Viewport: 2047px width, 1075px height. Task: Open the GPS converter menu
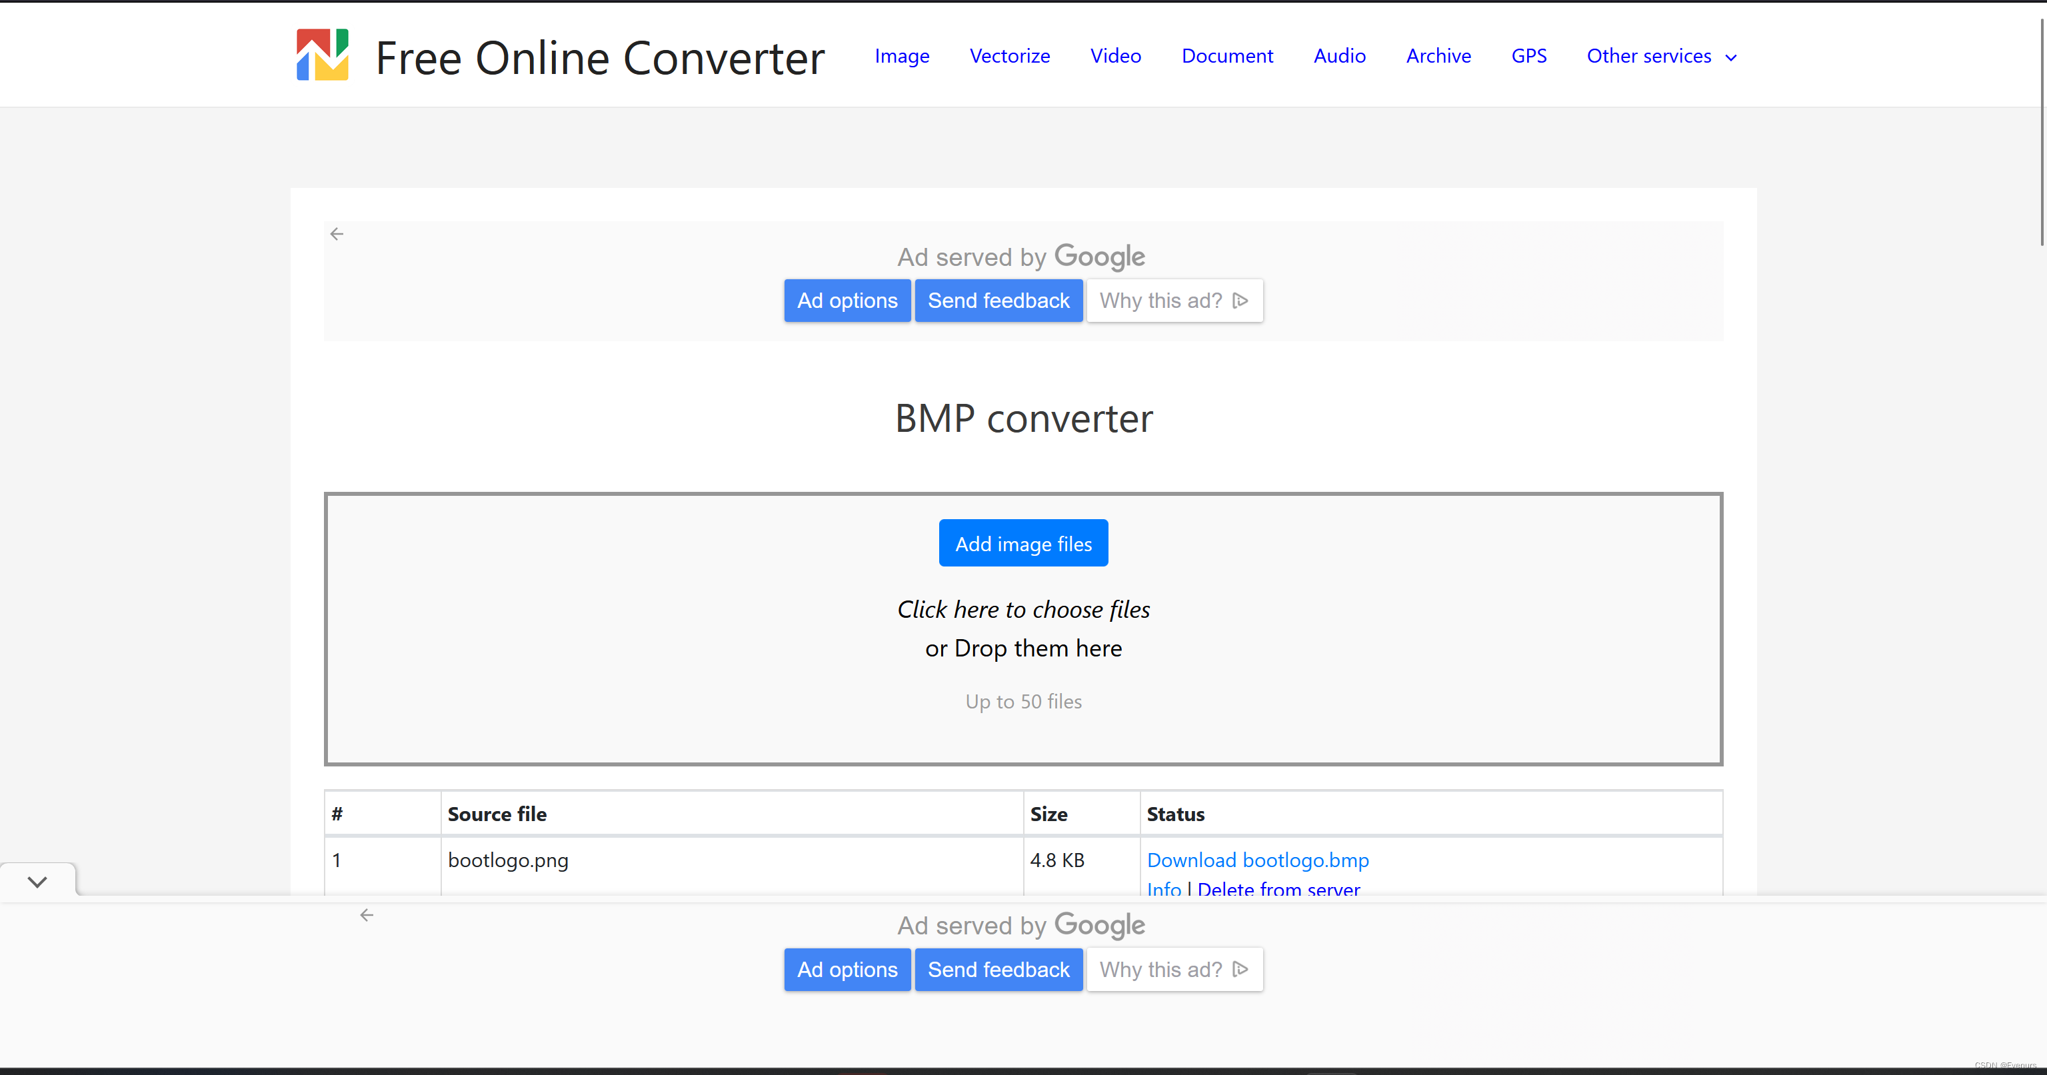point(1528,57)
